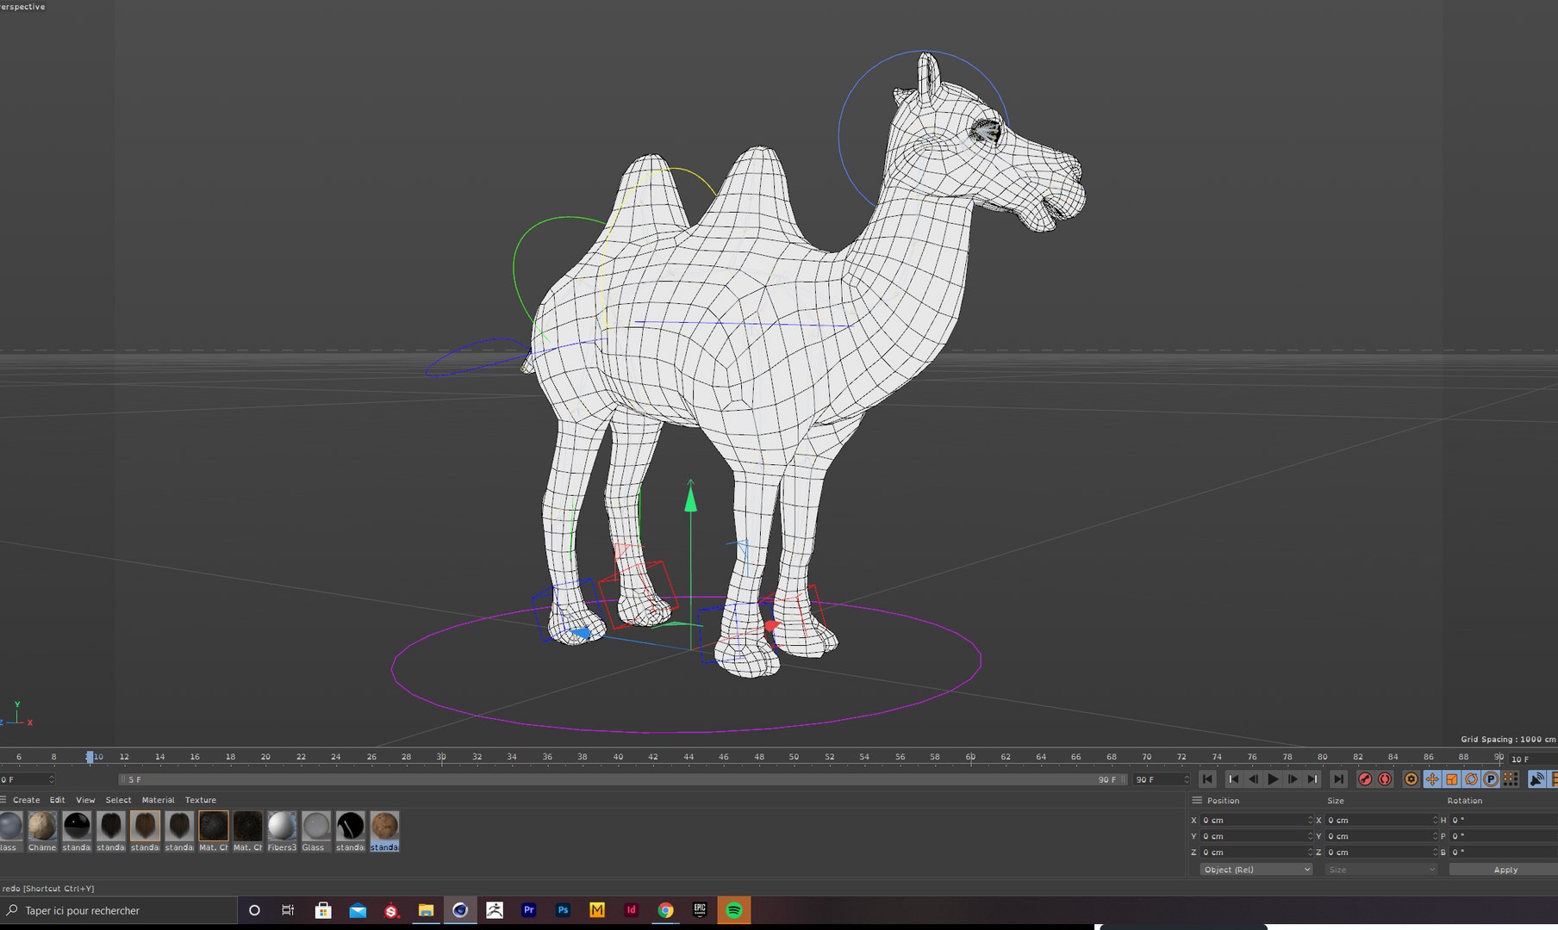This screenshot has width=1558, height=930.
Task: Play the animation forward
Action: tap(1273, 779)
